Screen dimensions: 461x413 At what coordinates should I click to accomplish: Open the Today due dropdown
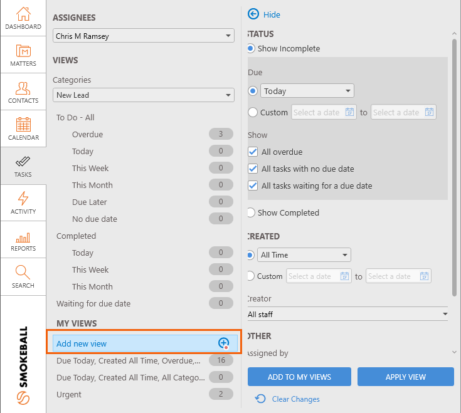307,91
